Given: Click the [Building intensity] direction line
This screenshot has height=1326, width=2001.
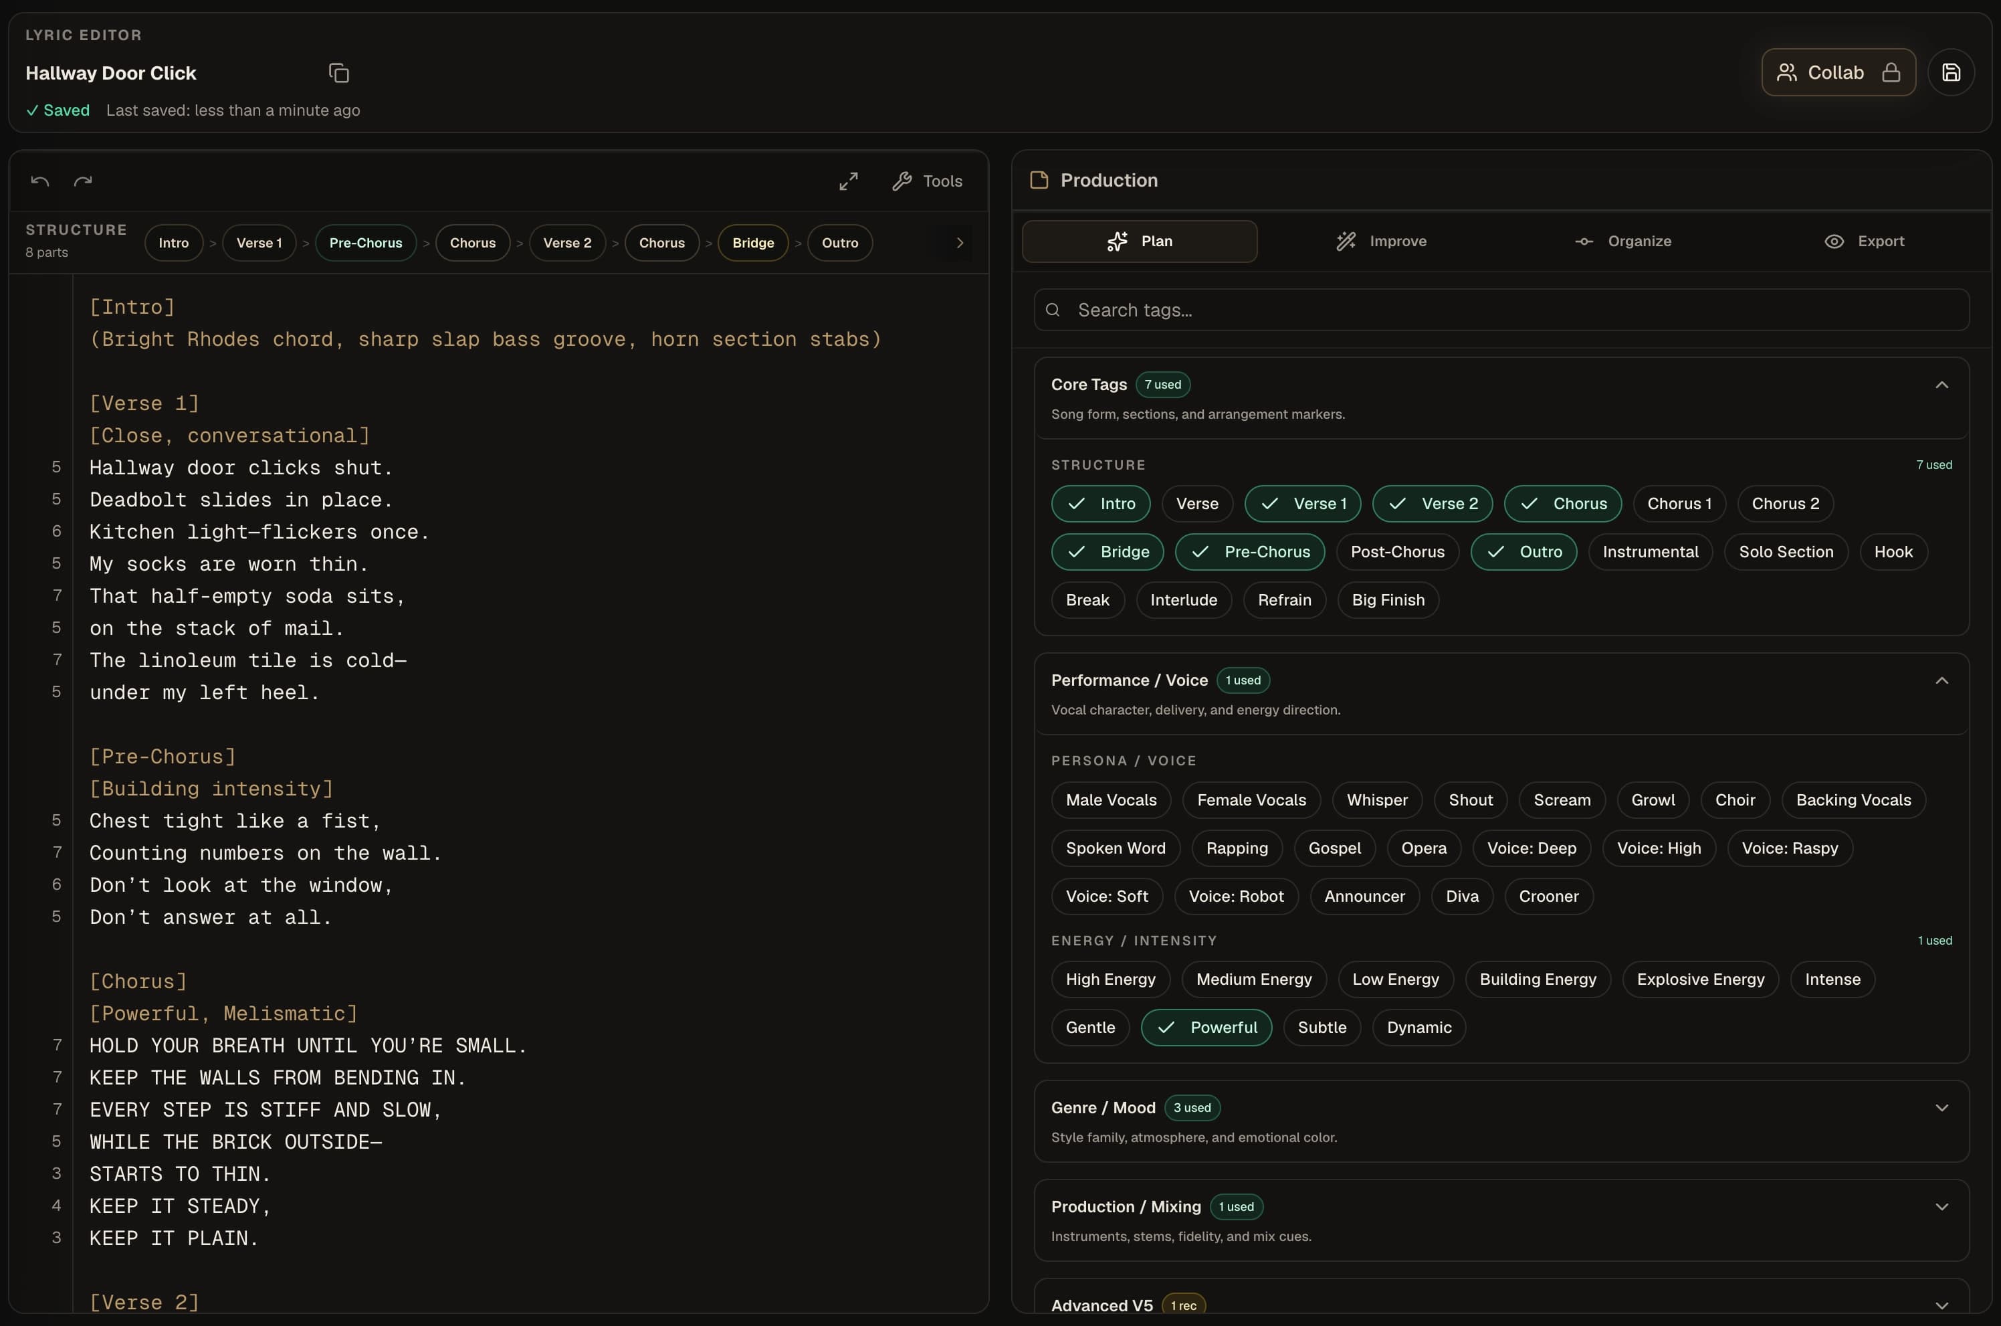Looking at the screenshot, I should [x=211, y=789].
